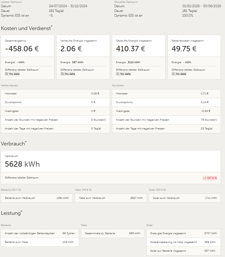225x257 pixels.
Task: Click the Verbrauch total 5628 kWh
Action: pos(22,164)
